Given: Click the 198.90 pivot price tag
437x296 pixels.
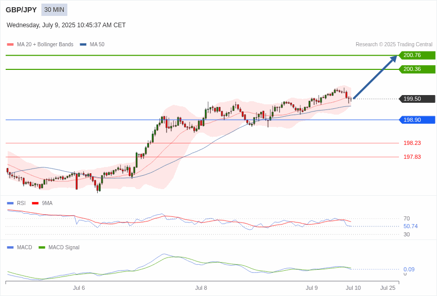Looking at the screenshot, I should click(417, 120).
